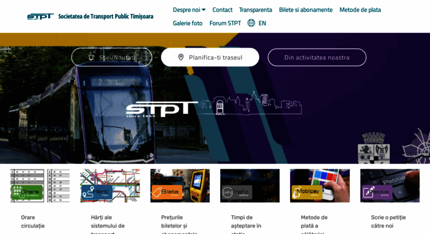
Task: Click the grey infoTrafic badge icon
Action: pyautogui.click(x=227, y=193)
